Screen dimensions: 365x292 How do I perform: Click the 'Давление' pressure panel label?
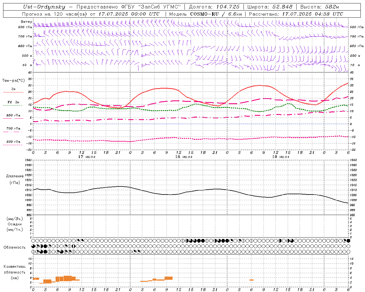point(15,176)
